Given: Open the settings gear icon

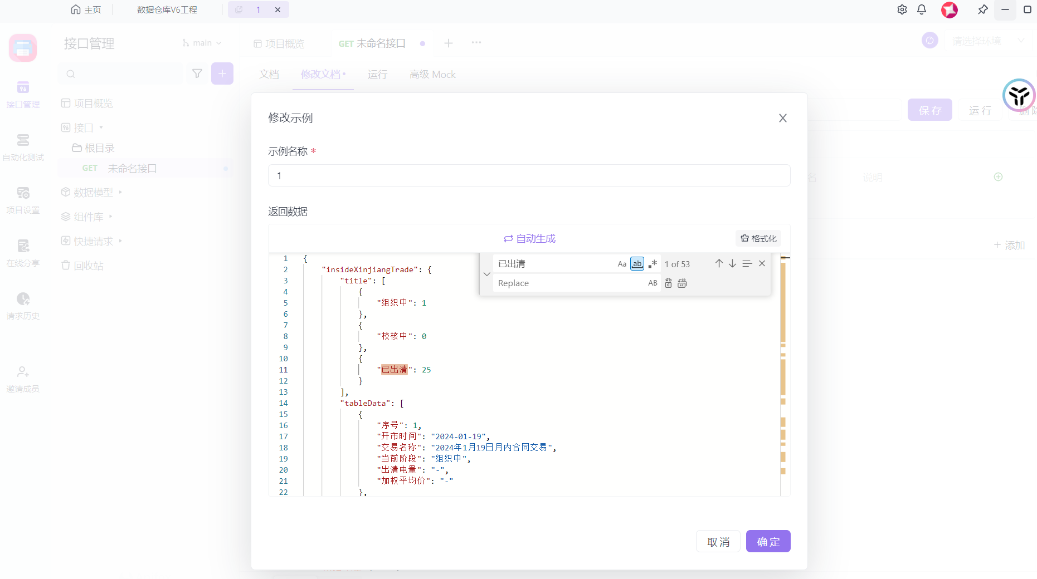Looking at the screenshot, I should (902, 9).
